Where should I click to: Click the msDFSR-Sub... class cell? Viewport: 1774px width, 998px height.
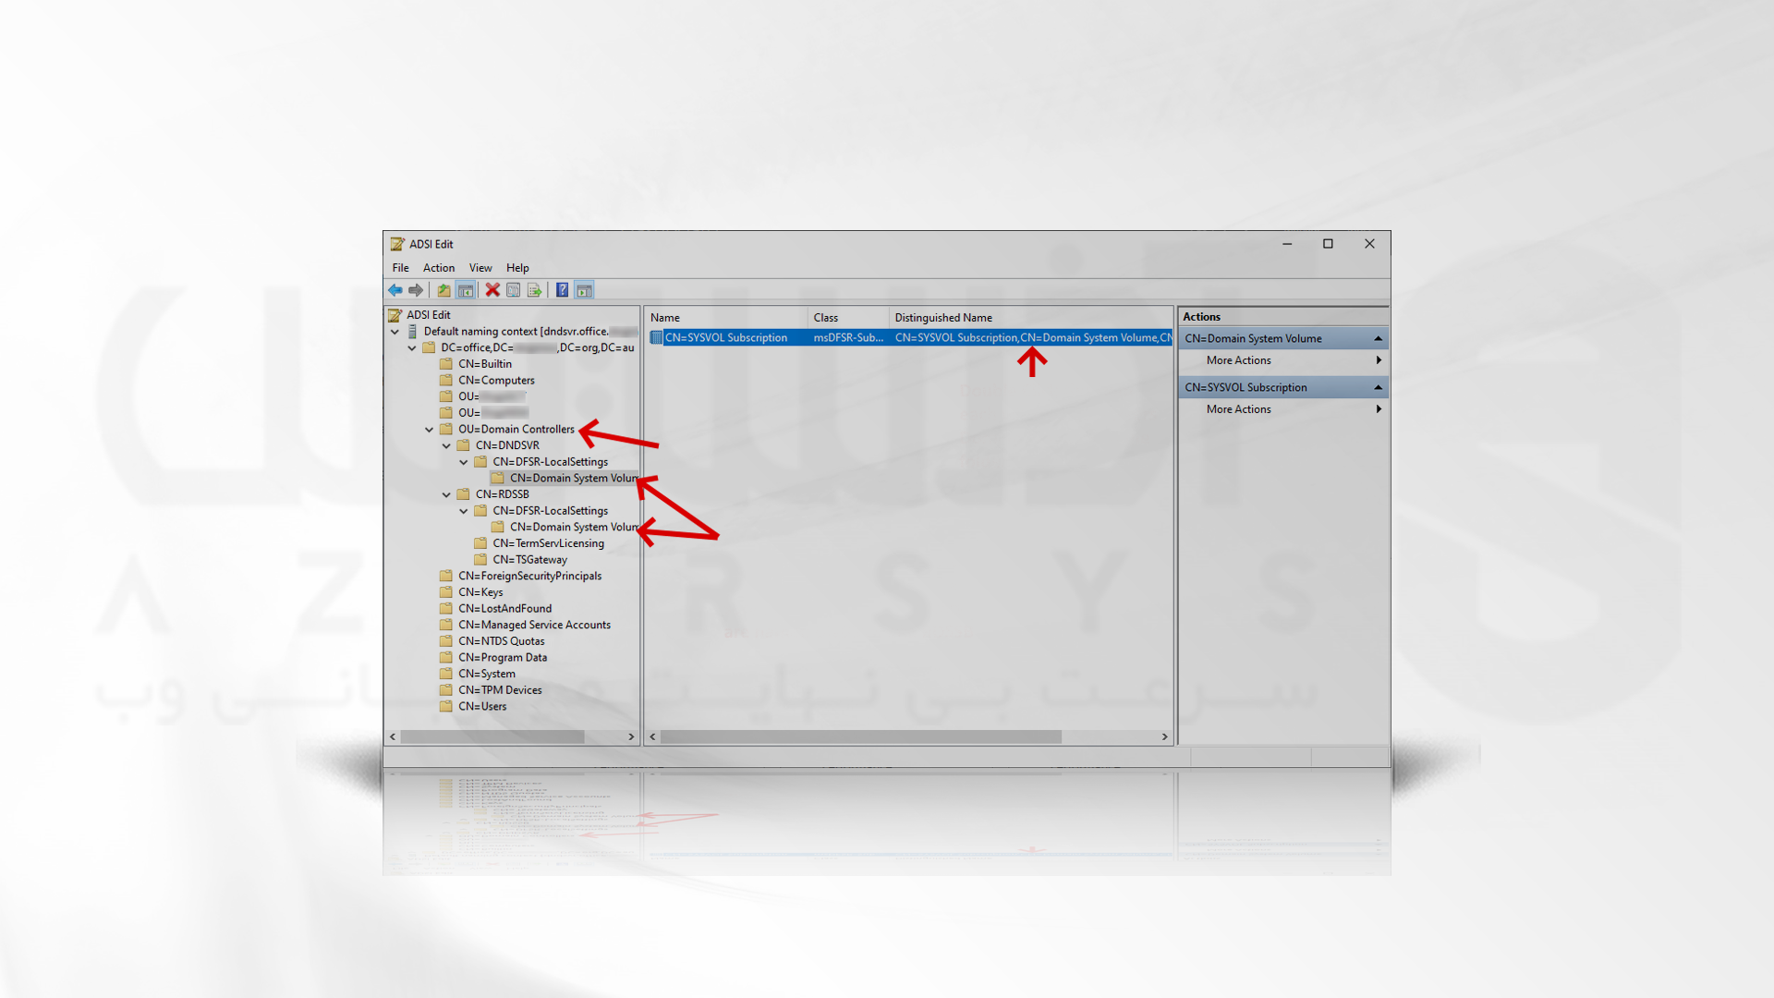(848, 338)
